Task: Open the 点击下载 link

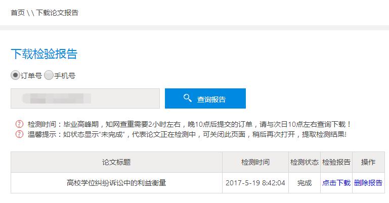Action: pyautogui.click(x=336, y=183)
